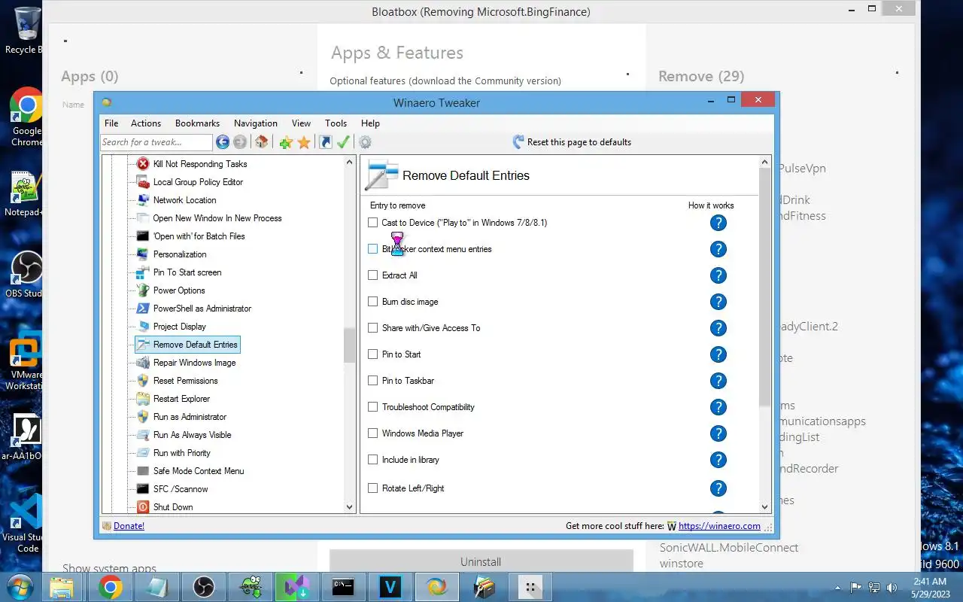Open help for Burn disc image entry

pos(718,302)
